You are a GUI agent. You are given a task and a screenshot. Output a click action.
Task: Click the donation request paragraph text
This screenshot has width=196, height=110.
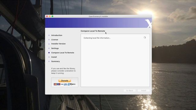(63, 71)
